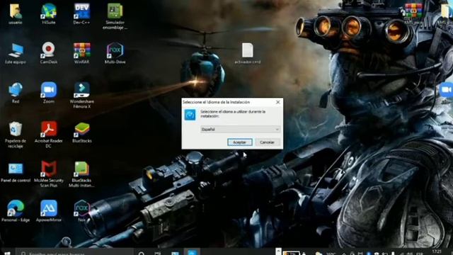The image size is (453, 255).
Task: Click Cancelar in the language dialog
Action: (267, 142)
